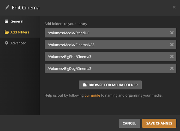The image size is (180, 131).
Task: Open the Add folders tab
Action: click(x=20, y=32)
